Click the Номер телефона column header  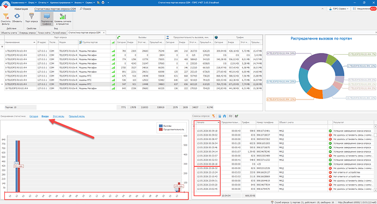267,123
